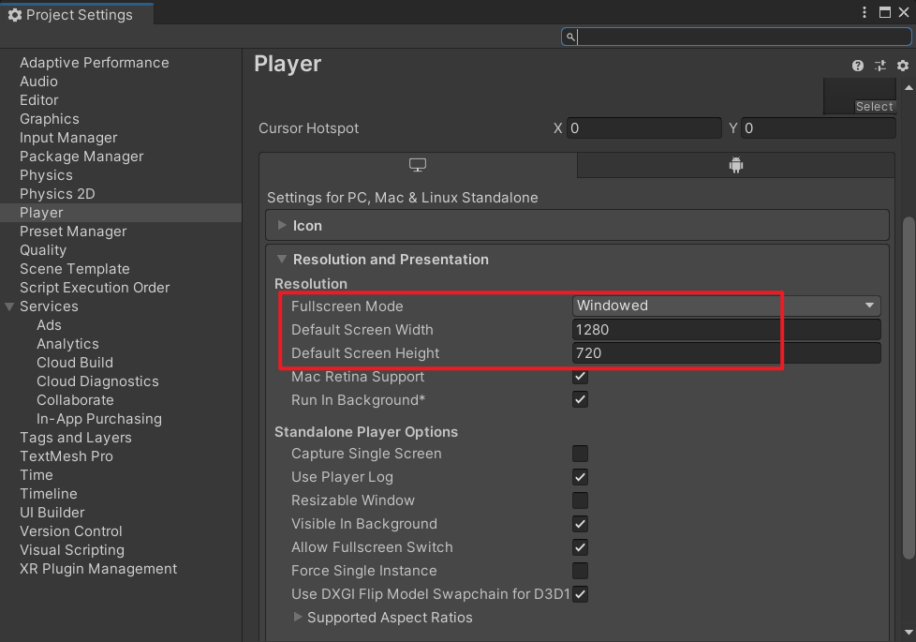The width and height of the screenshot is (916, 642).
Task: Open Input Manager settings
Action: pyautogui.click(x=68, y=138)
